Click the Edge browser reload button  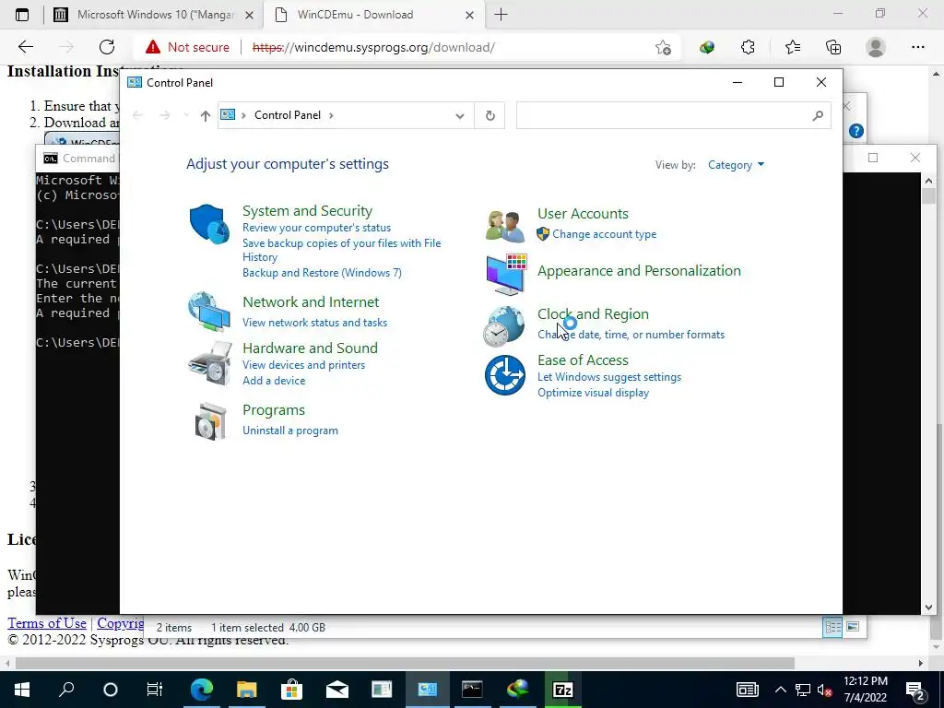(107, 47)
